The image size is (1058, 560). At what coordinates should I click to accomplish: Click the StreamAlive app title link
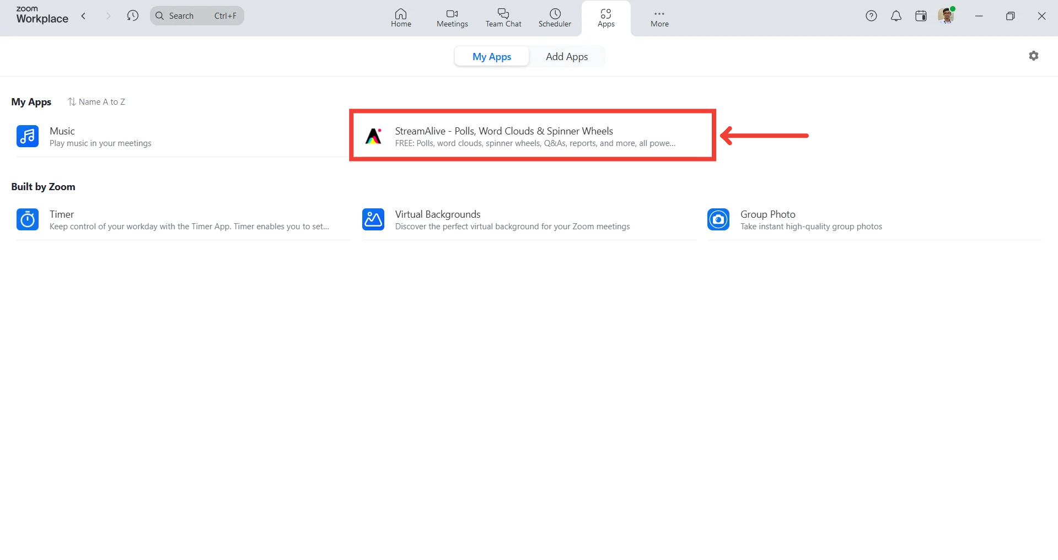tap(504, 131)
